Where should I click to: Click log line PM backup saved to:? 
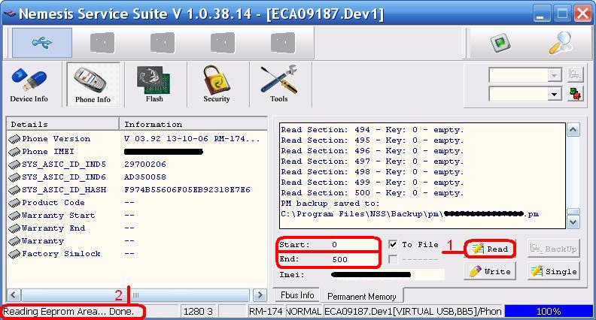pyautogui.click(x=330, y=204)
